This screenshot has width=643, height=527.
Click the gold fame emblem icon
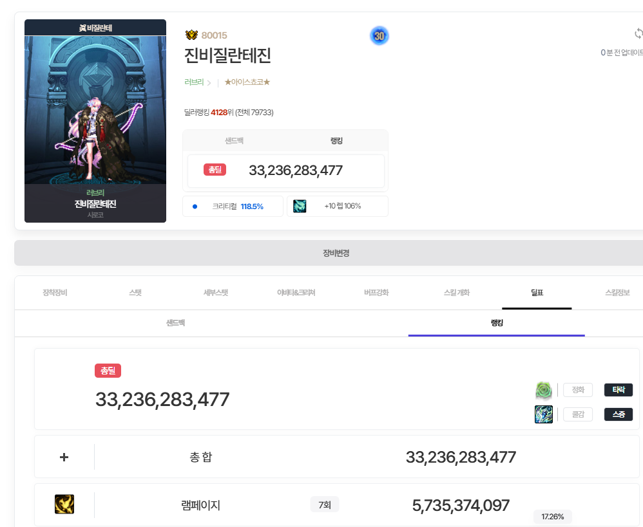tap(191, 35)
